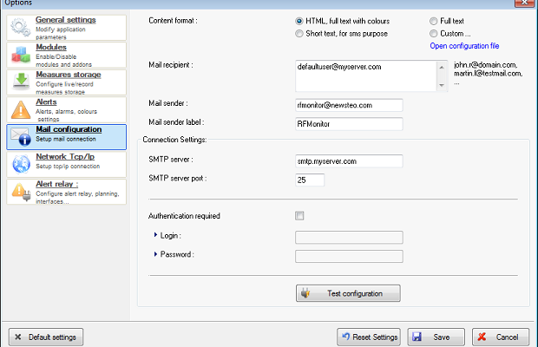The height and width of the screenshot is (347, 538).
Task: Click the SMTP server port field
Action: coord(310,180)
